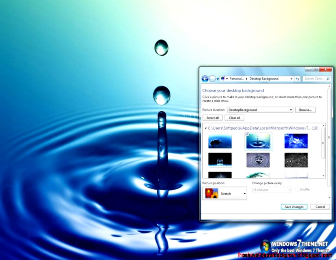Toggle the Shuffle checkbox
336x260 pixels.
click(297, 189)
